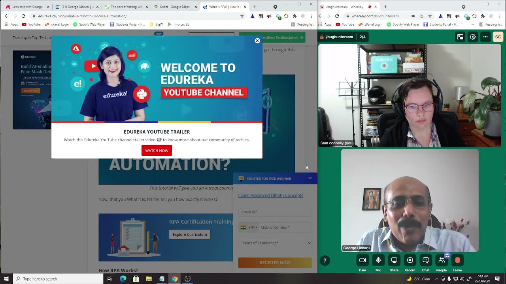The height and width of the screenshot is (284, 506).
Task: Switch to Kochi - Google Maps tab
Action: pyautogui.click(x=175, y=7)
